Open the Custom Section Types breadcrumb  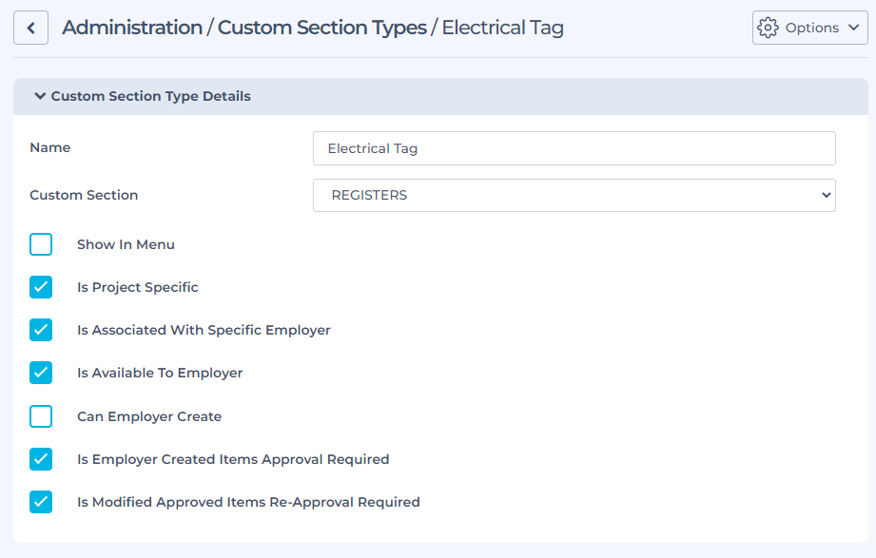coord(321,28)
